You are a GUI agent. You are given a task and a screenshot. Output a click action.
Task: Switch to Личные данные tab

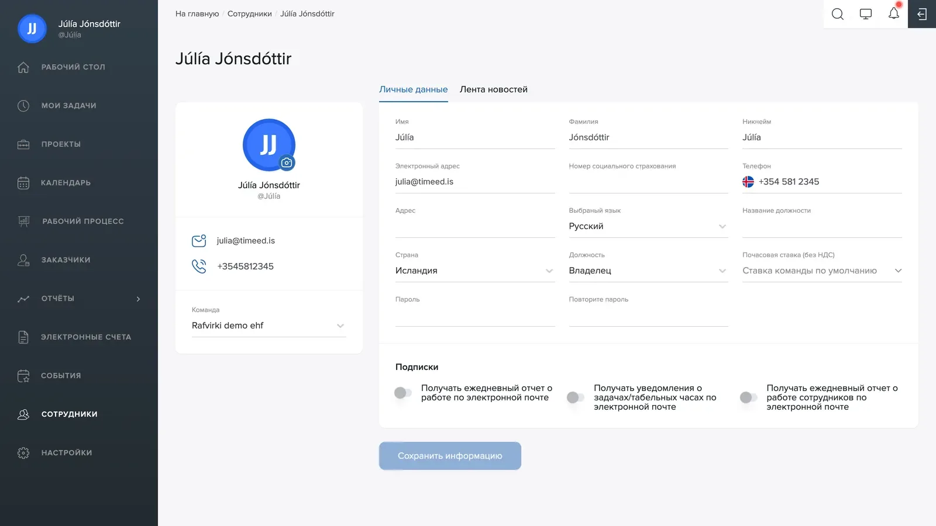click(x=414, y=89)
